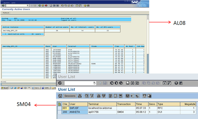Click Last Page icon in AL08 toolbar

[72, 6]
